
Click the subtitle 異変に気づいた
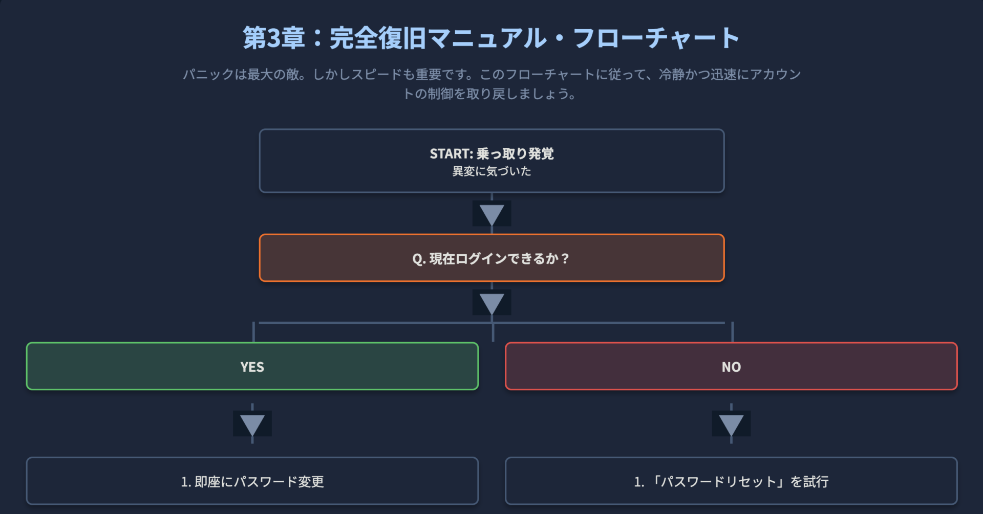tap(491, 171)
